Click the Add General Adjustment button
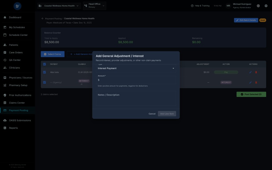Screen dimensions: 272x170 point(80,54)
